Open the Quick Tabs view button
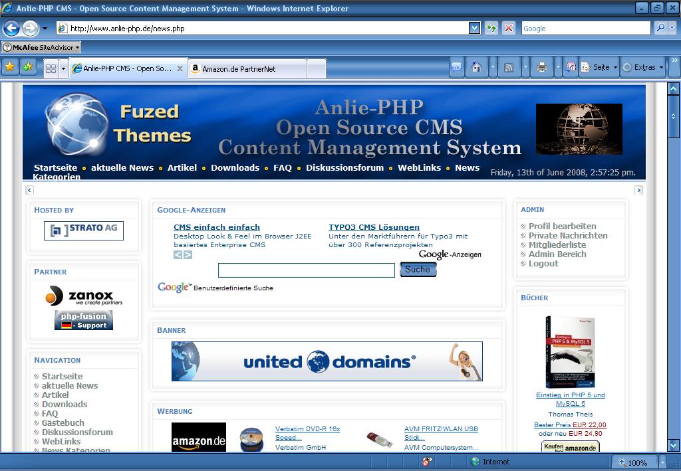681x471 pixels. point(51,68)
